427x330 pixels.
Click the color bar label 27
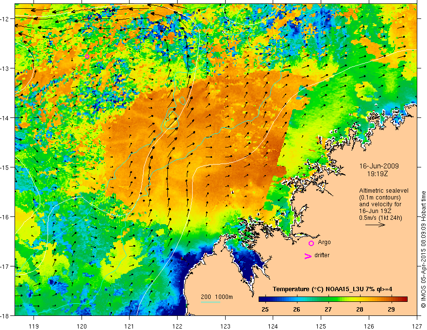click(x=328, y=309)
